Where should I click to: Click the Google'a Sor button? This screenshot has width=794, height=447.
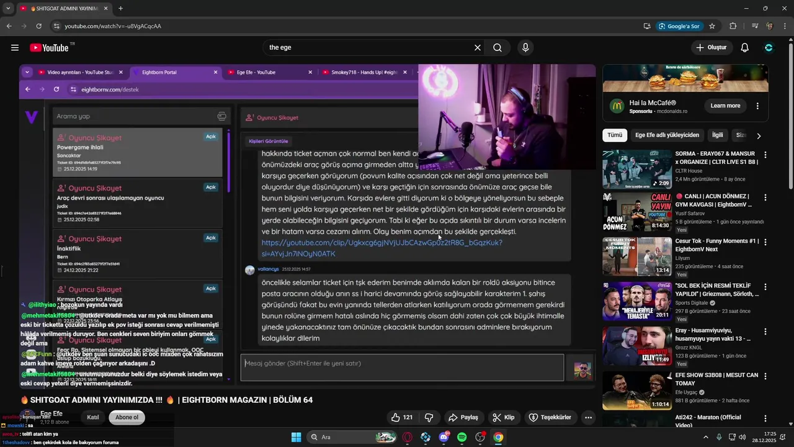680,26
